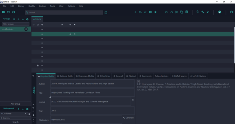Screen dimensions: 235x124
Task: Toggle read status eye in selected row
Action: (x=70, y=34)
